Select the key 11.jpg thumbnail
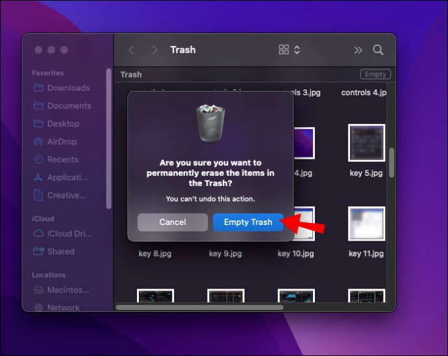448x356 pixels. tap(367, 224)
